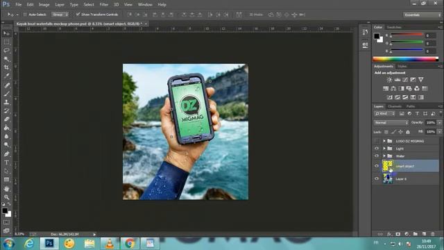The height and width of the screenshot is (250, 444).
Task: Select the Pen tool
Action: [x=6, y=154]
